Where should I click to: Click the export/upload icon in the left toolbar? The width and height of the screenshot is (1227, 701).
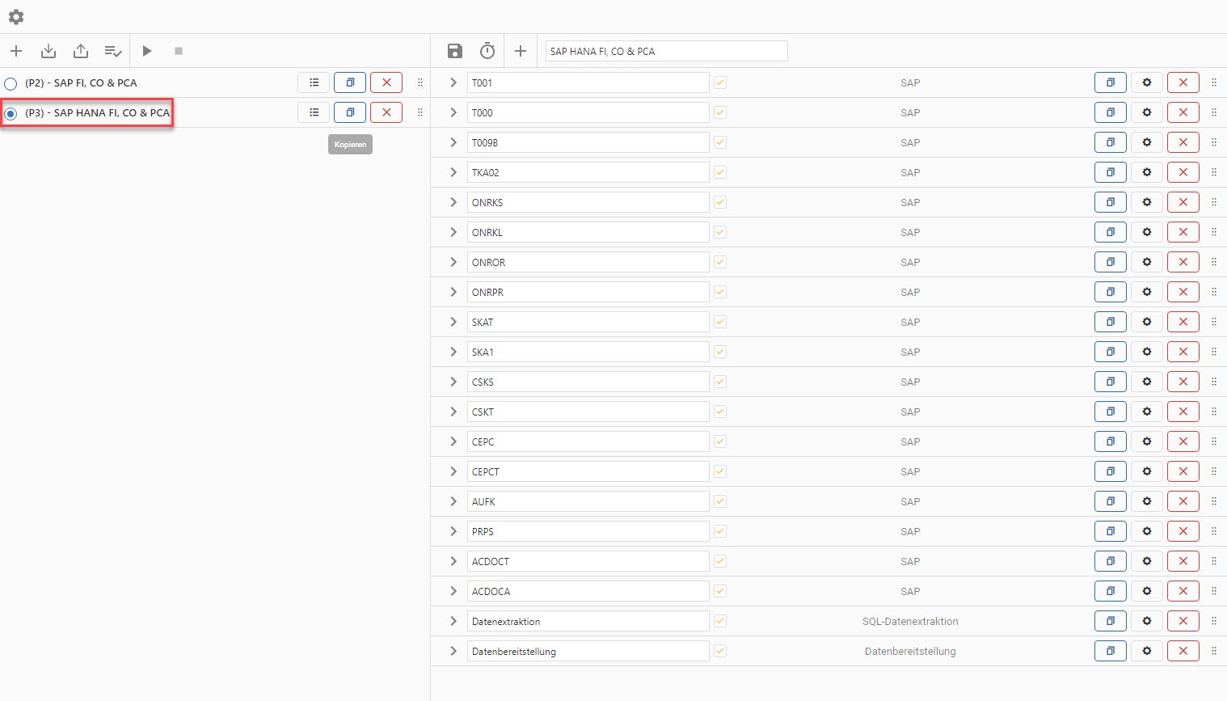81,50
